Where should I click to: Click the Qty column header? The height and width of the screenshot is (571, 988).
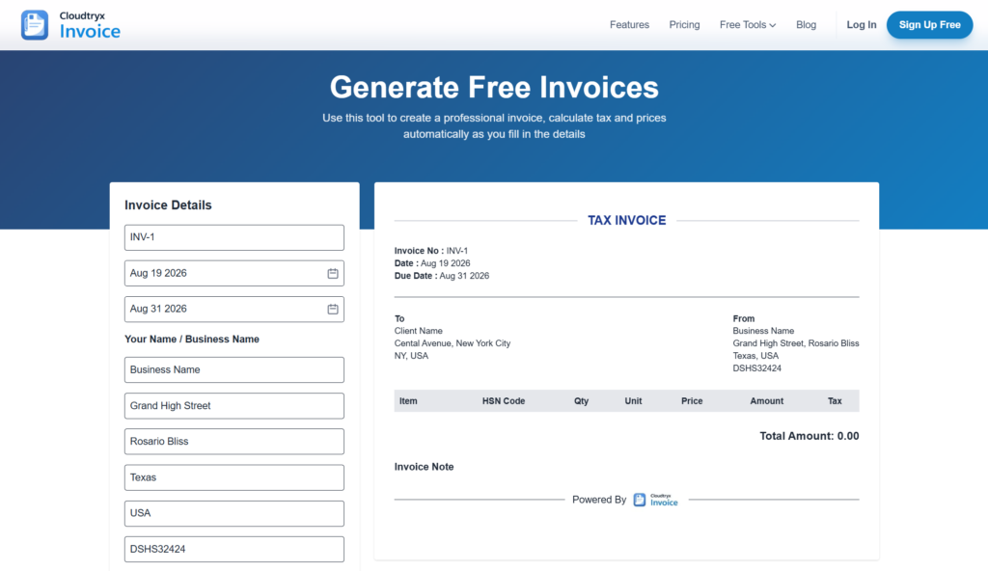(581, 401)
